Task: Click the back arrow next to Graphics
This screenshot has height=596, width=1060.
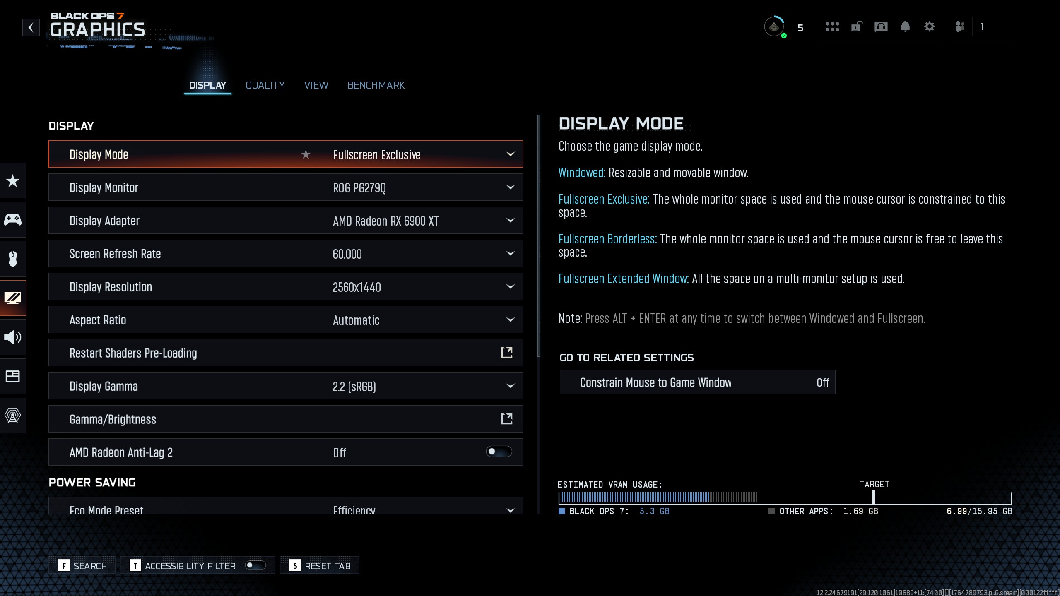Action: (x=31, y=28)
